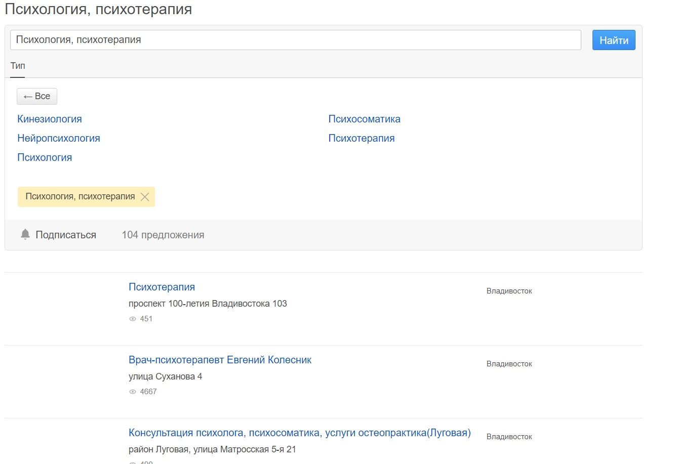Click the Найти search button
Screen dimensions: 673x464
pyautogui.click(x=613, y=40)
